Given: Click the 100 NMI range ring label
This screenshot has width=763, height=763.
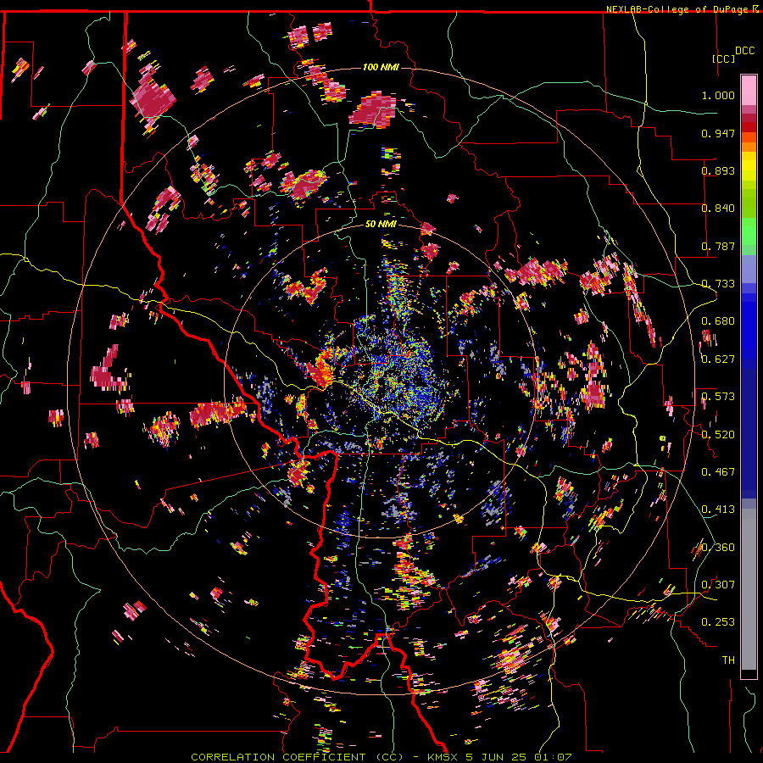Looking at the screenshot, I should click(x=381, y=67).
